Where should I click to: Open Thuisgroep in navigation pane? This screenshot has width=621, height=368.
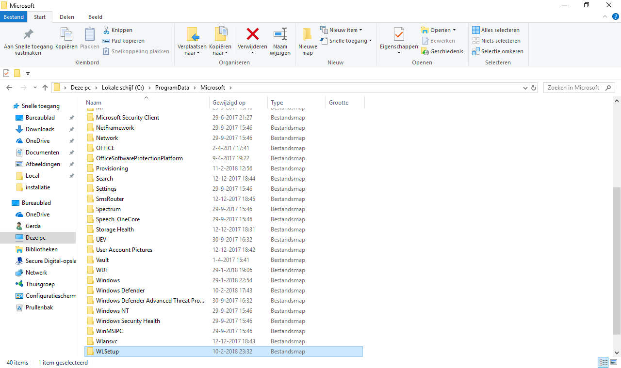tap(40, 284)
